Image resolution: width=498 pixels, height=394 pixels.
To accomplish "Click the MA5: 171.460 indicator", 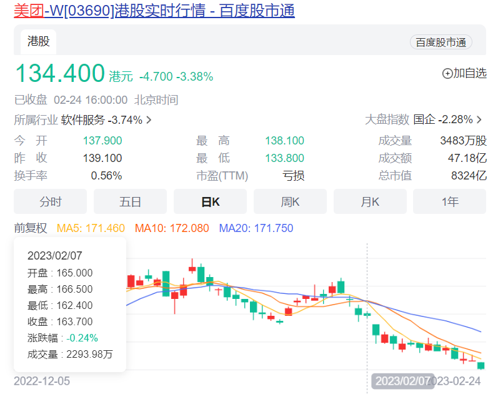I will point(91,228).
